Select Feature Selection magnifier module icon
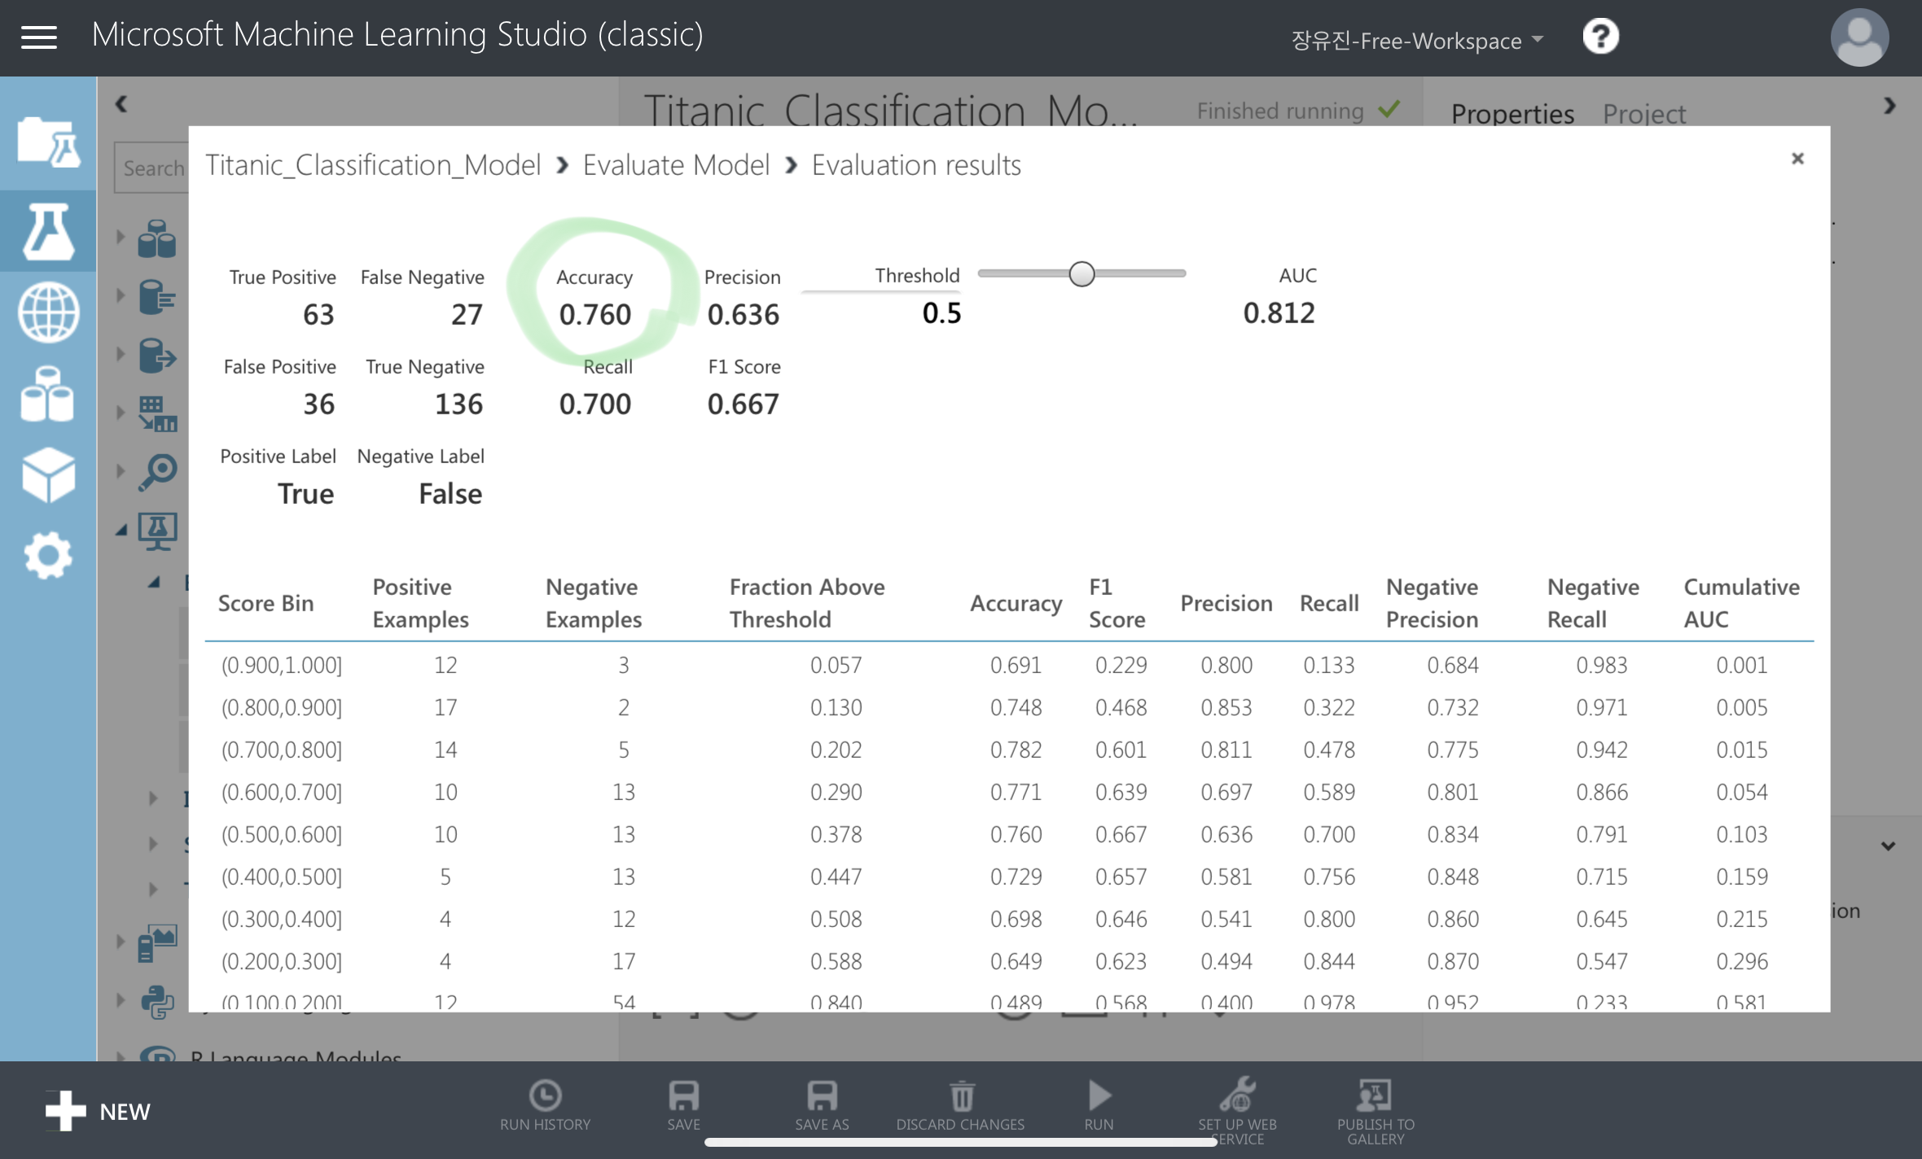The width and height of the screenshot is (1922, 1159). click(x=156, y=472)
